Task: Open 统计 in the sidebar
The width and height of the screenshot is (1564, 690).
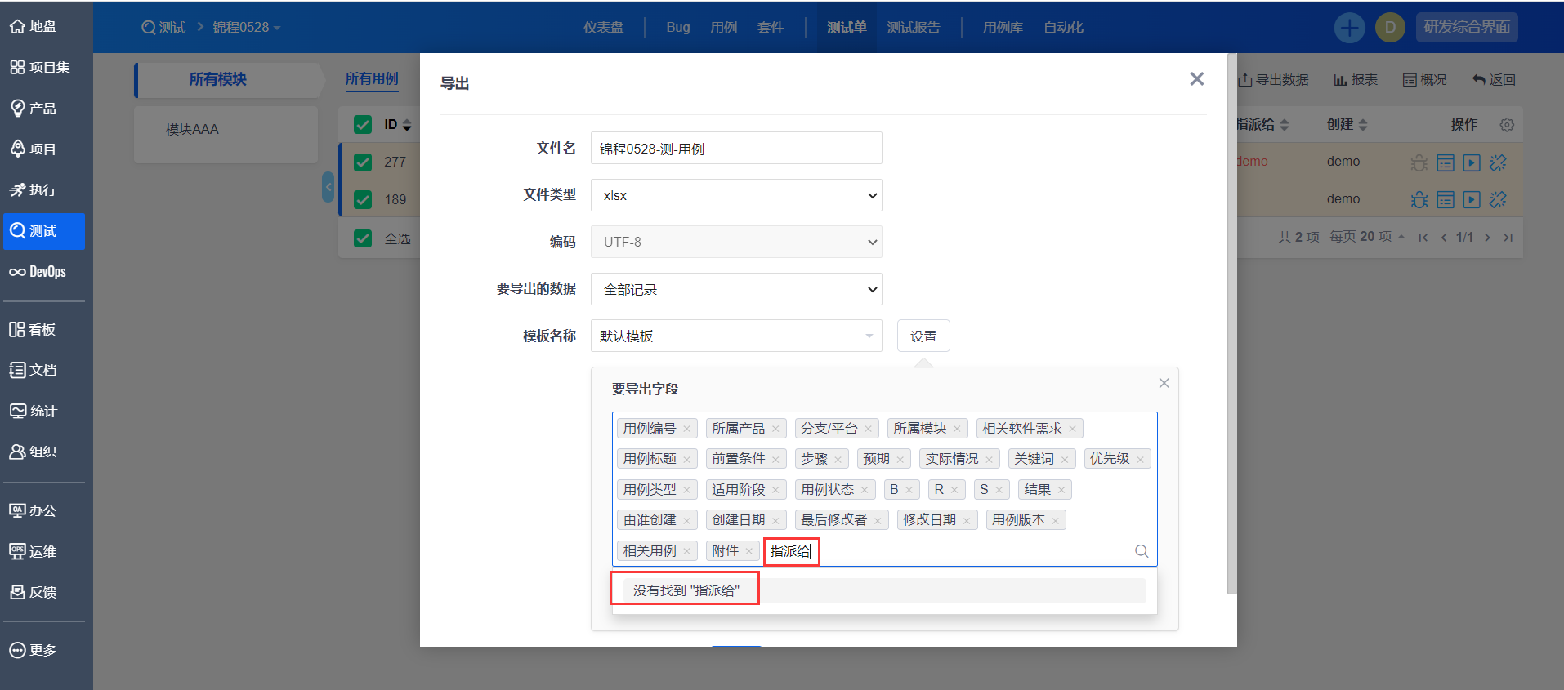Action: tap(34, 412)
